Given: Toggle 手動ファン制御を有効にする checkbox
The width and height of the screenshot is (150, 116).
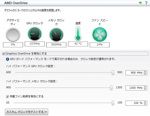Looking at the screenshot, I should (x=7, y=97).
